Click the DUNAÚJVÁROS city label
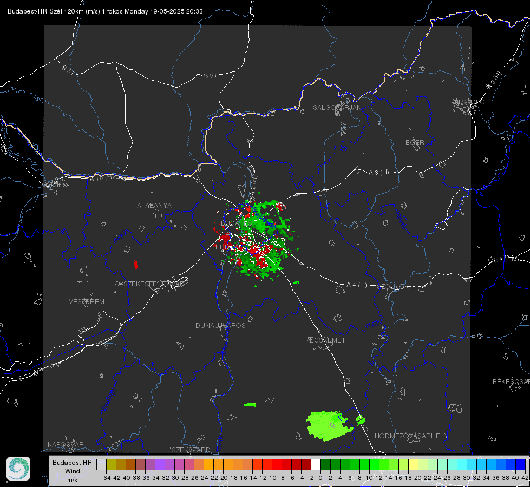 pos(220,325)
